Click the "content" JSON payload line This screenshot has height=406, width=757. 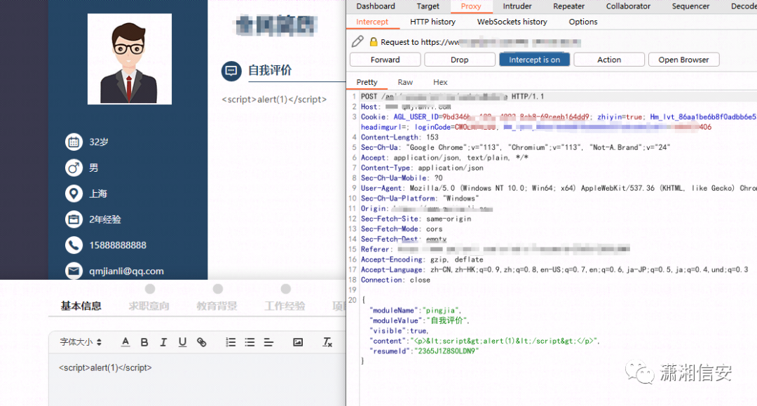[x=484, y=341]
